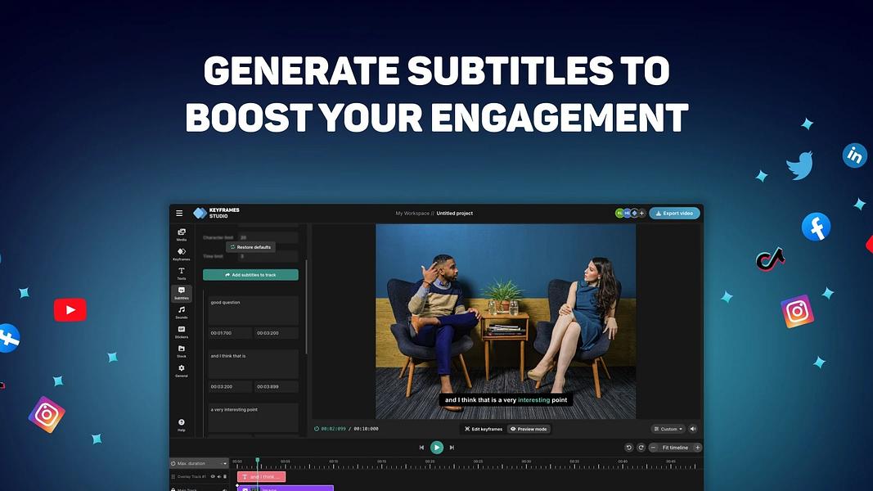Viewport: 873px width, 491px height.
Task: Open the Sounds panel
Action: [182, 313]
